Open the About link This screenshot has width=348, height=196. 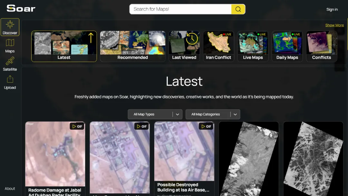click(10, 189)
